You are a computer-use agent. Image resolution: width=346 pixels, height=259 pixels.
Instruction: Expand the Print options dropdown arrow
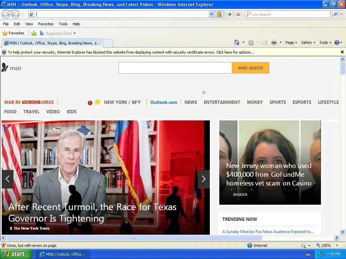[x=280, y=42]
